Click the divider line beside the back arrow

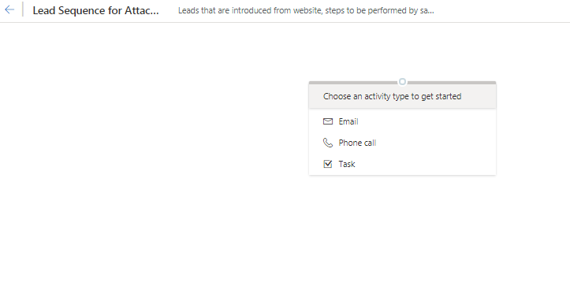click(x=23, y=9)
